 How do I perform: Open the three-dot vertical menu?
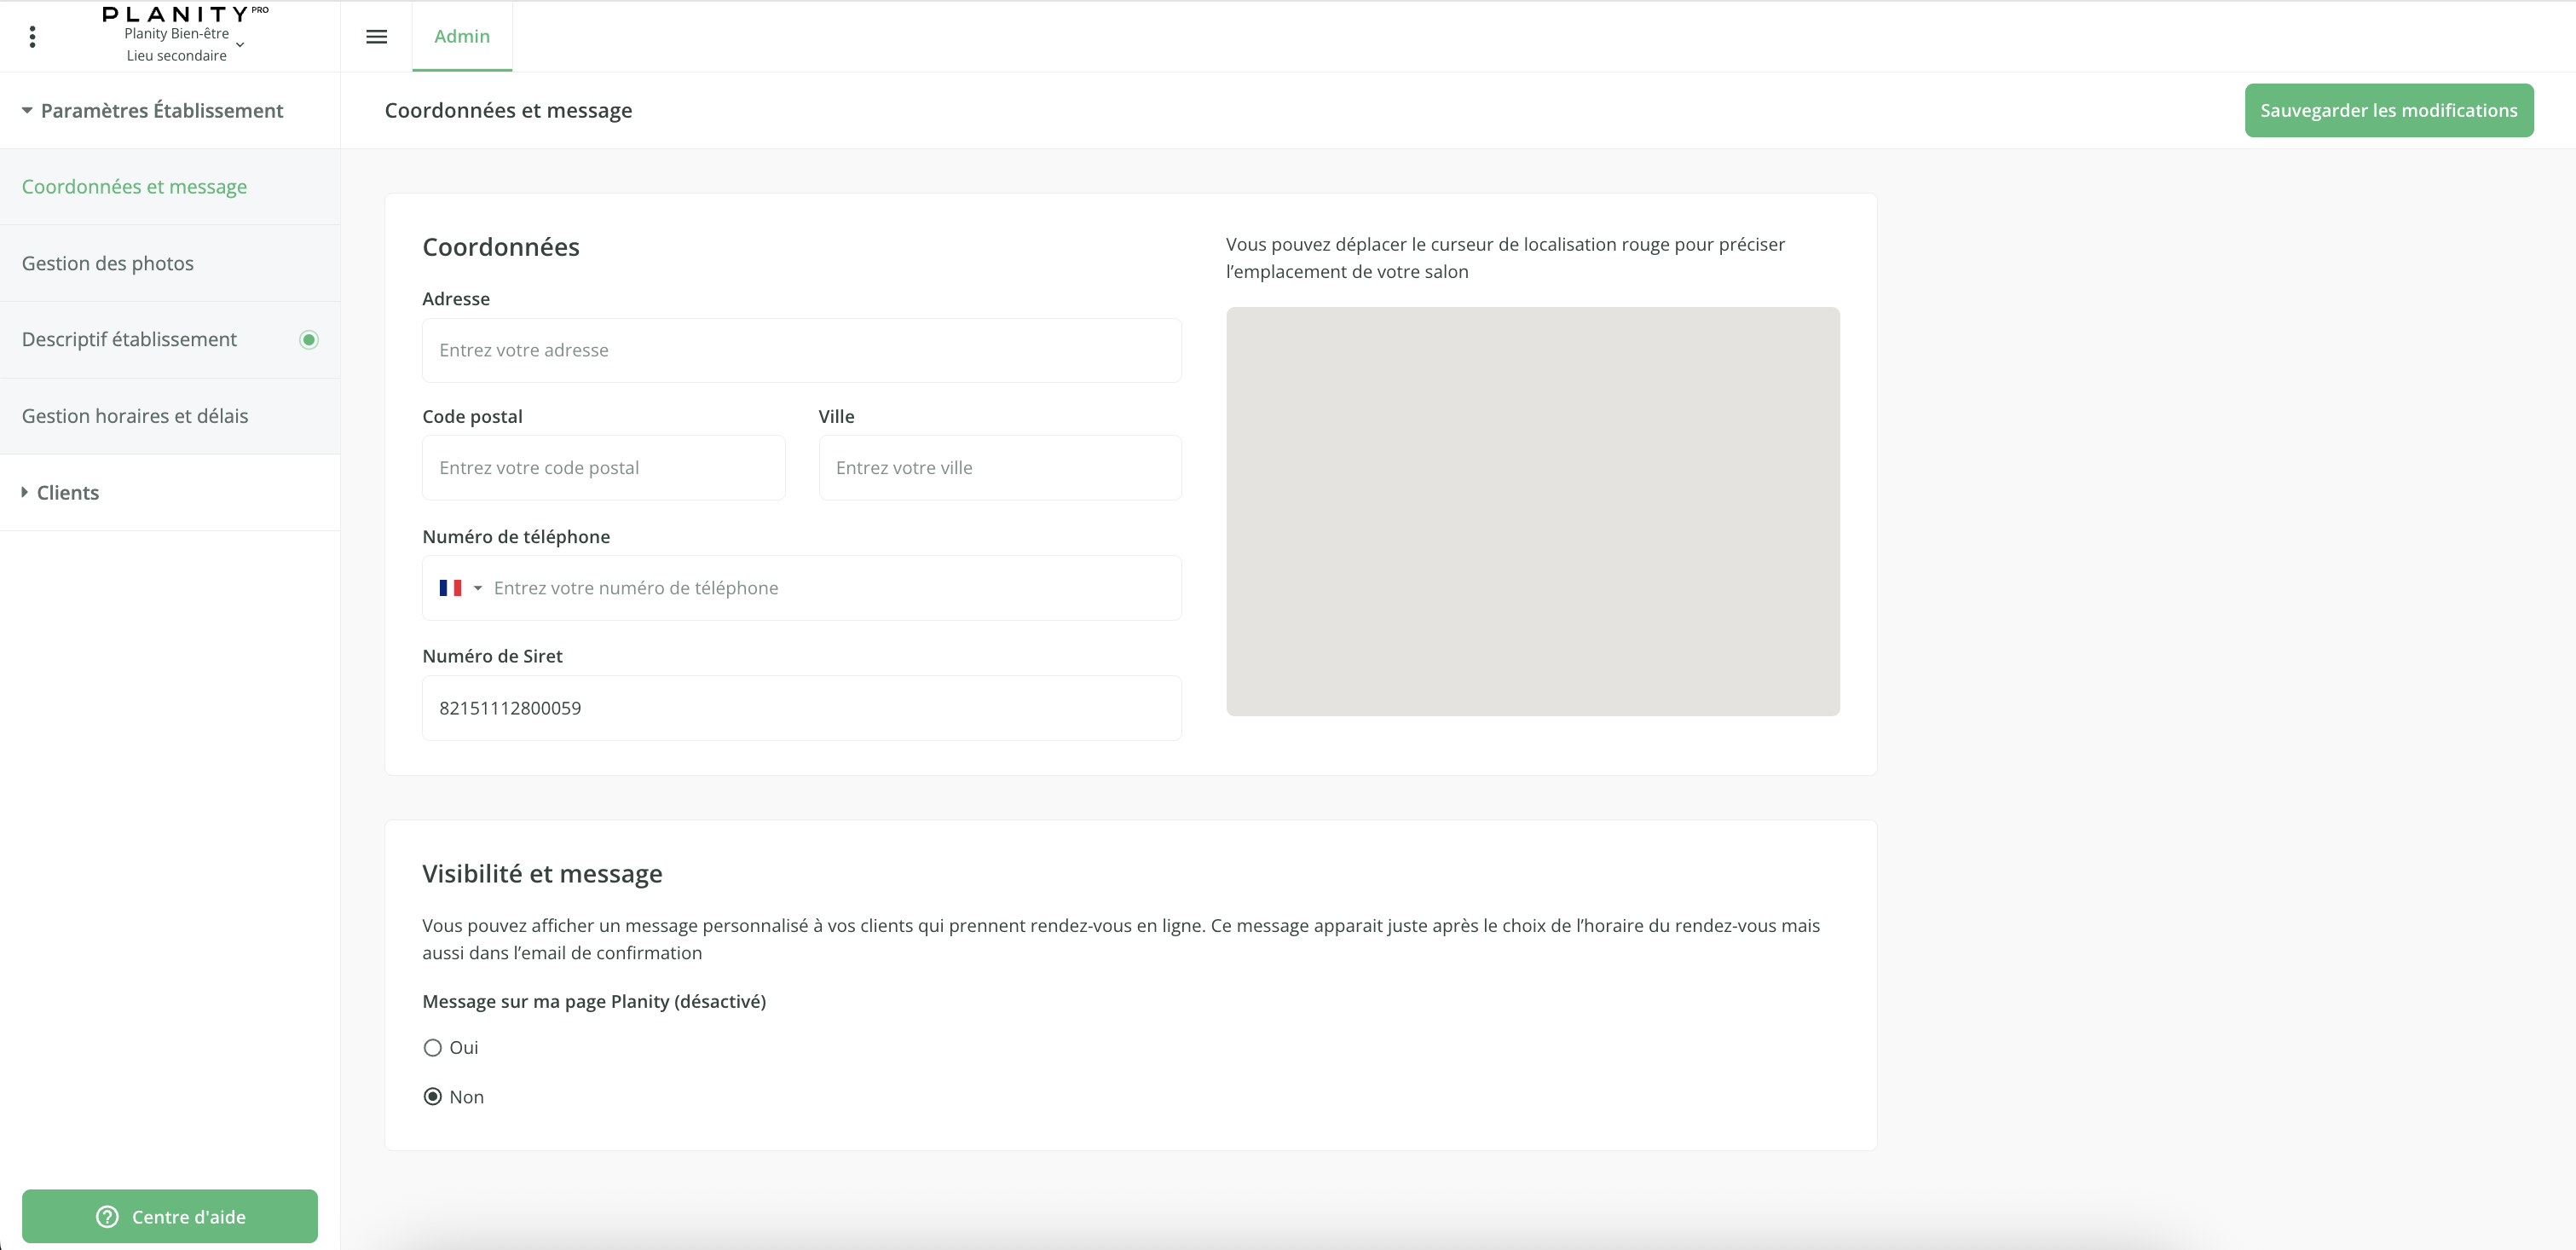click(x=33, y=37)
